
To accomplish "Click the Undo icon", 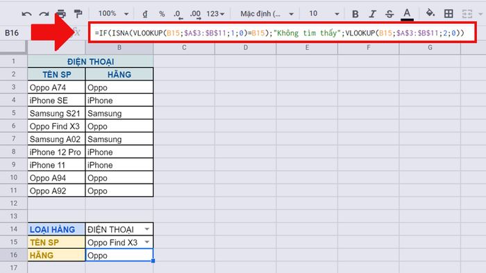I will tap(26, 14).
